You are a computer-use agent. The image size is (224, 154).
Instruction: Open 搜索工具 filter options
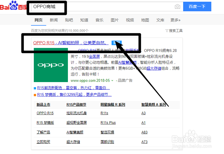click(x=174, y=30)
